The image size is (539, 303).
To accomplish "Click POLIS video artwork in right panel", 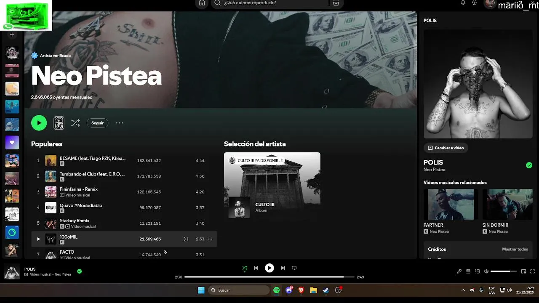I will [478, 84].
